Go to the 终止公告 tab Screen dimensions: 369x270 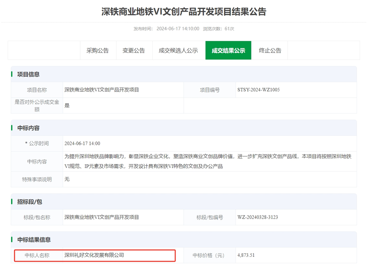point(270,50)
